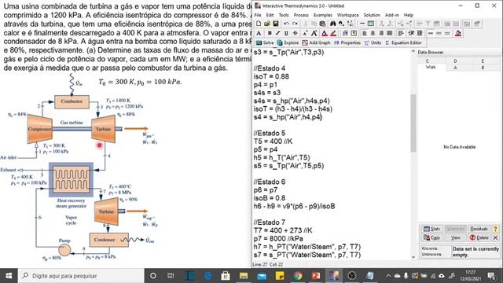Open Find with the binoculars icon
This screenshot has width=503, height=283.
tap(333, 24)
